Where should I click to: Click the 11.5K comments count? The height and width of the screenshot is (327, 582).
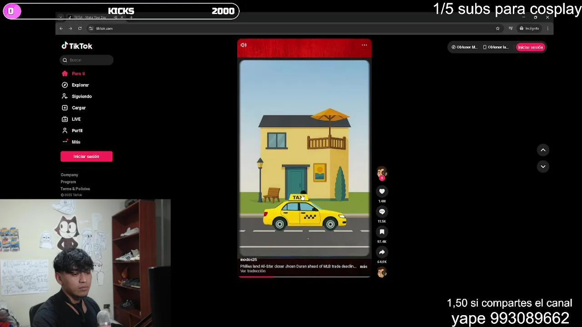pos(382,222)
